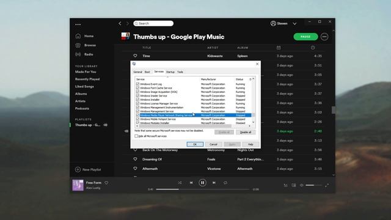Like the Dreaming Of track with its heart
391x220 pixels.
135,159
